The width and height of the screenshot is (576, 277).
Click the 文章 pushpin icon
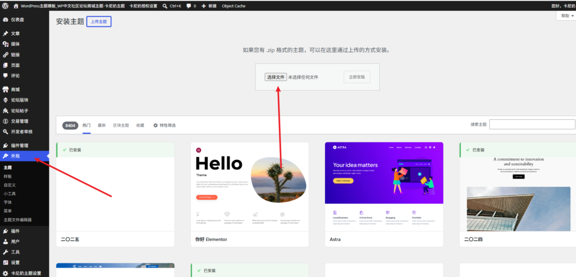click(x=6, y=33)
